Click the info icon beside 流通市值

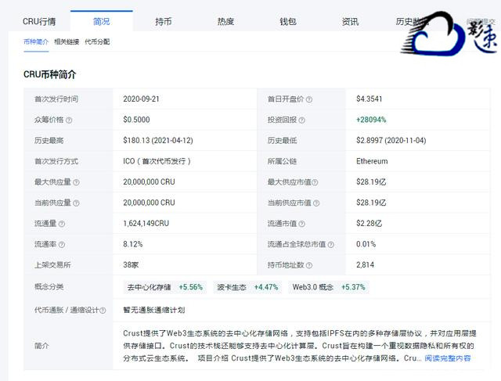[x=301, y=224]
